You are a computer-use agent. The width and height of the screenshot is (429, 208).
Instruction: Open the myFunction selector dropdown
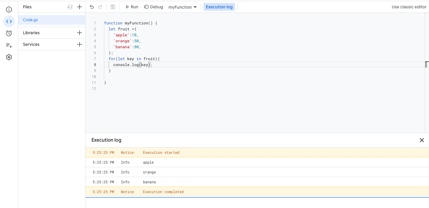tap(183, 7)
